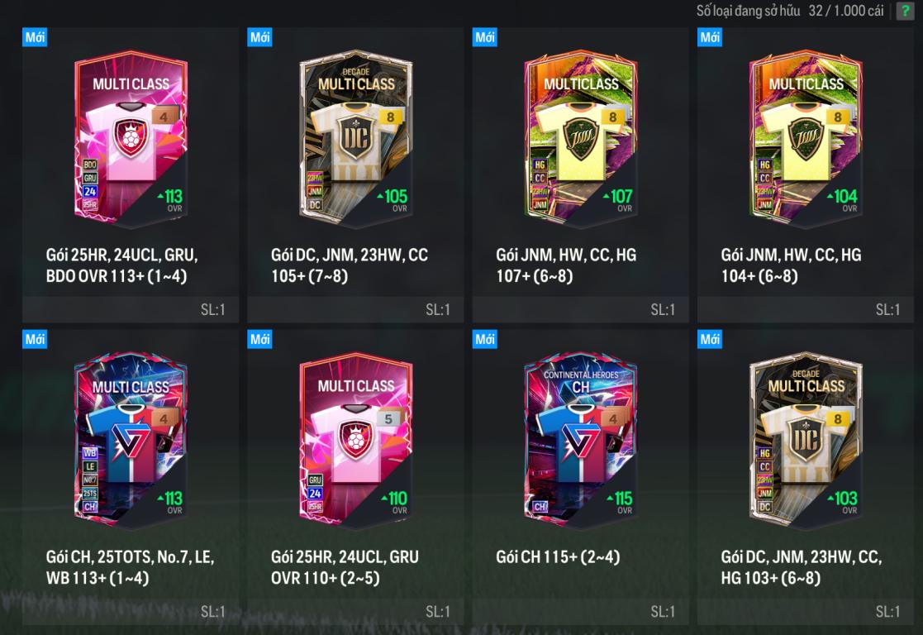Pick the Decade Multi Class 103 OVR card
This screenshot has height=635, width=923.
coord(806,442)
